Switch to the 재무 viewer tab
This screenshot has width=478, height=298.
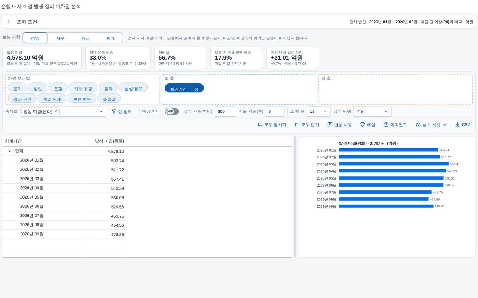click(x=60, y=38)
